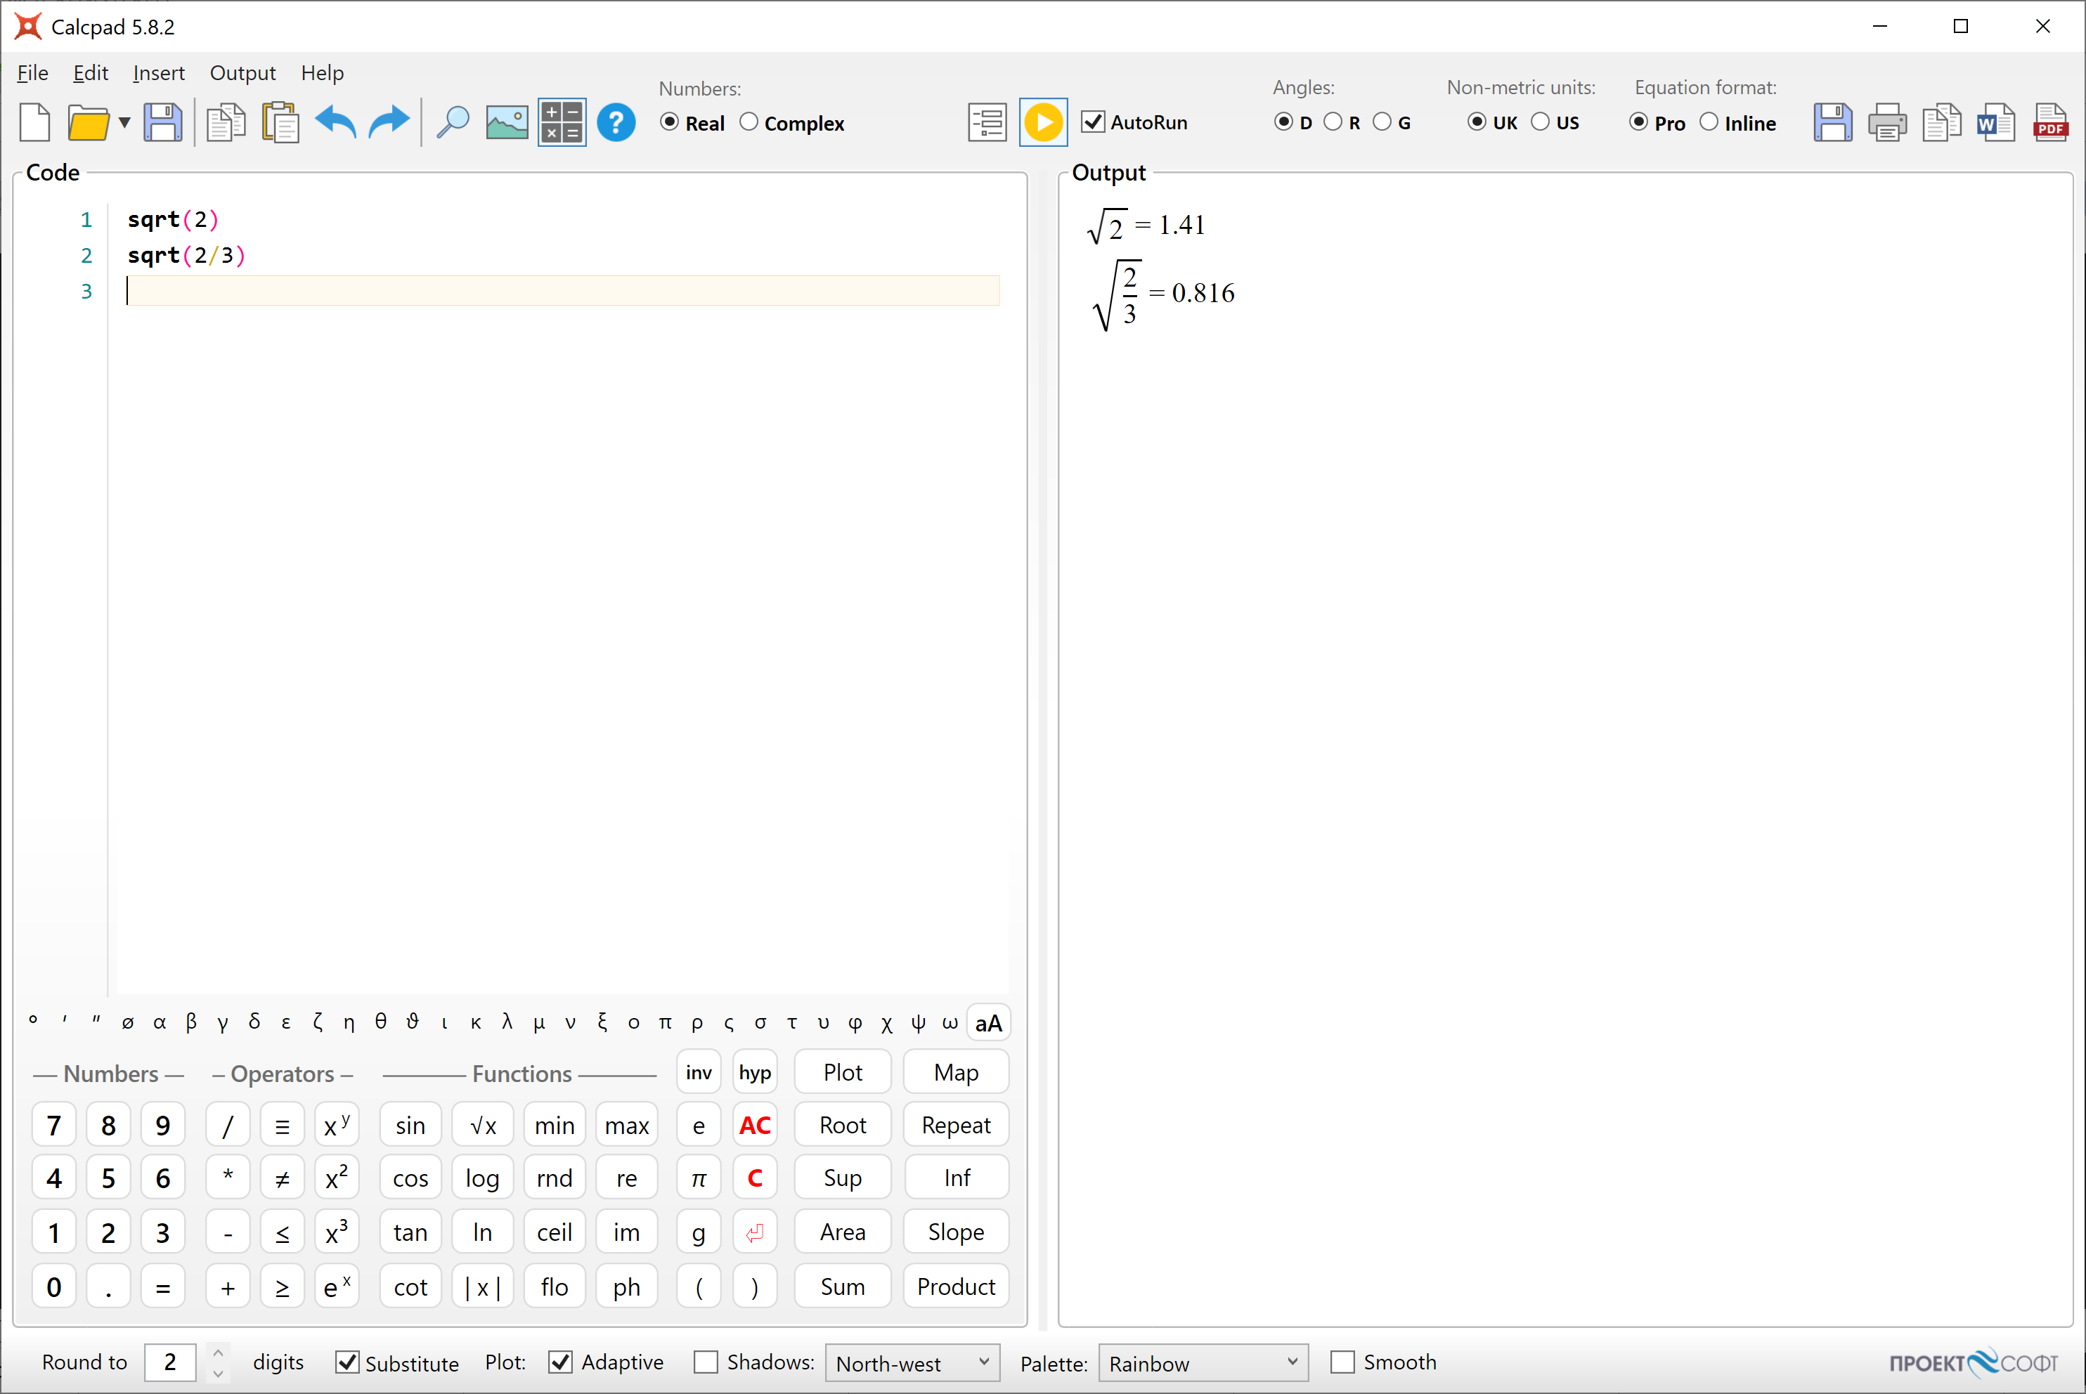Insert Greek letter pi from the symbol row

(665, 1022)
